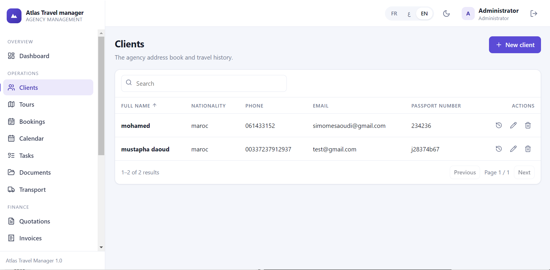Click the NATIONALITY column header
Screen dimensions: 550x270
(x=208, y=106)
